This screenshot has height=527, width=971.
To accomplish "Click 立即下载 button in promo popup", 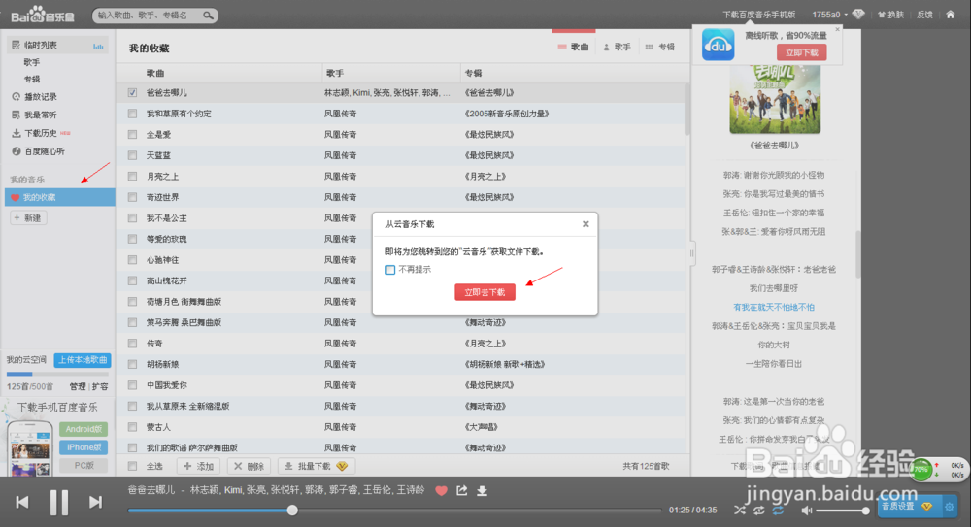I will (801, 52).
